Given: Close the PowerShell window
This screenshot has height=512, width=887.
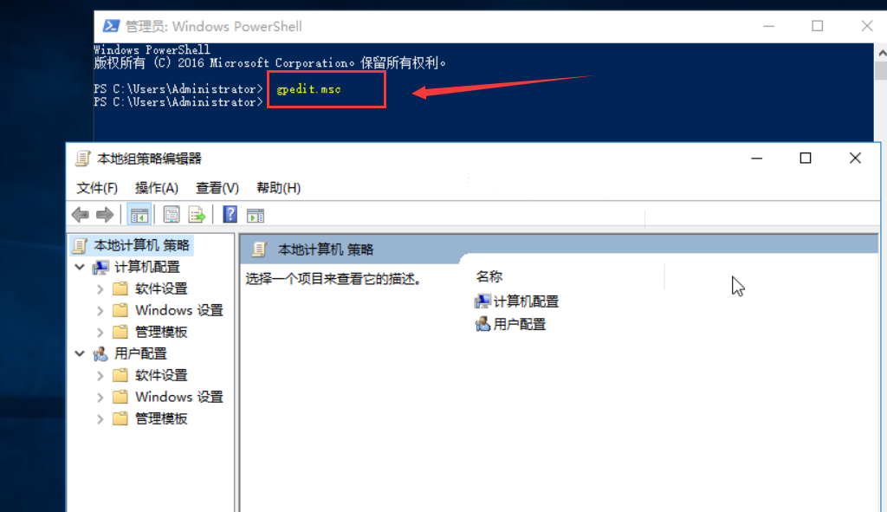Looking at the screenshot, I should (x=867, y=26).
